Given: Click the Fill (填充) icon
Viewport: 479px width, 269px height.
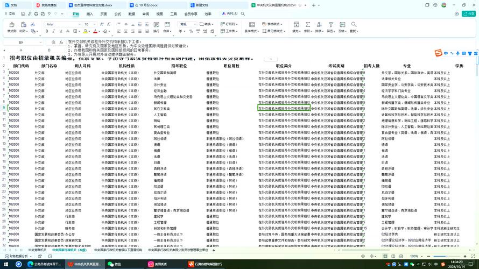Looking at the screenshot, I should point(296,25).
